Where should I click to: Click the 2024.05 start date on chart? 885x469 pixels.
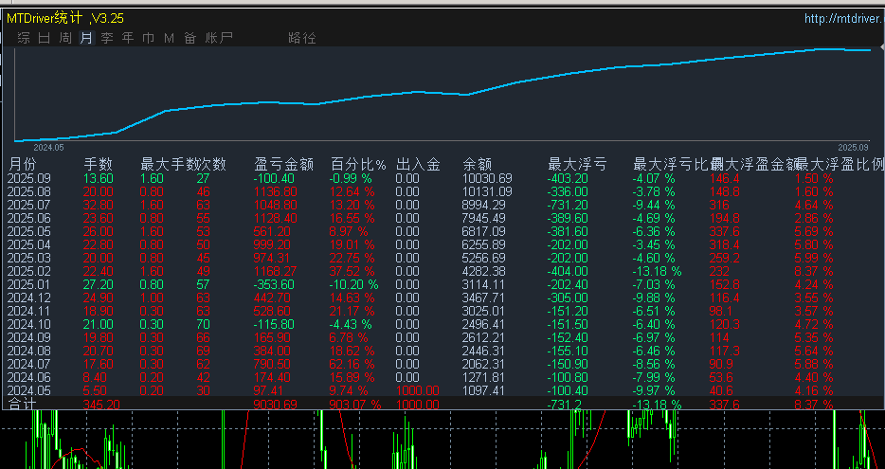(x=48, y=148)
